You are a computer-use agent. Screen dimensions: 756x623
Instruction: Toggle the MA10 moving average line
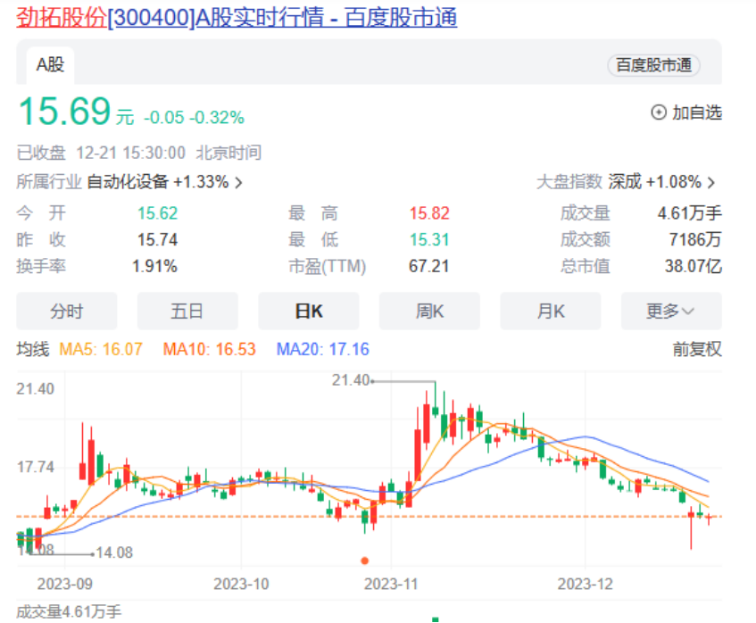tap(209, 349)
